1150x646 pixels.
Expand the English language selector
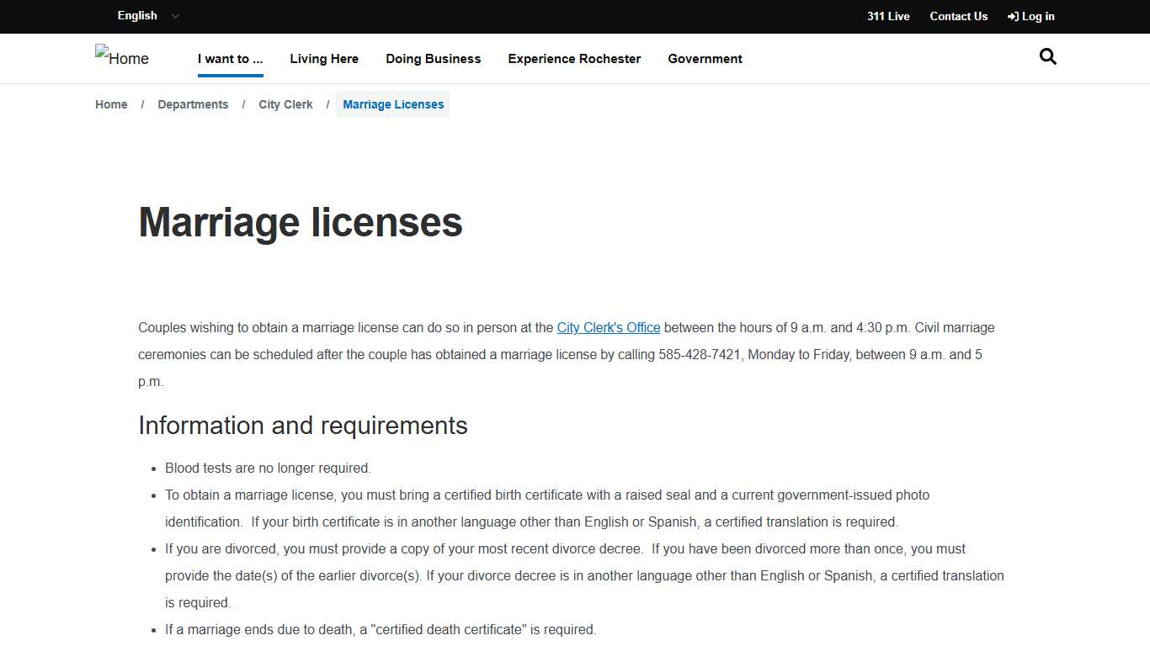click(148, 16)
